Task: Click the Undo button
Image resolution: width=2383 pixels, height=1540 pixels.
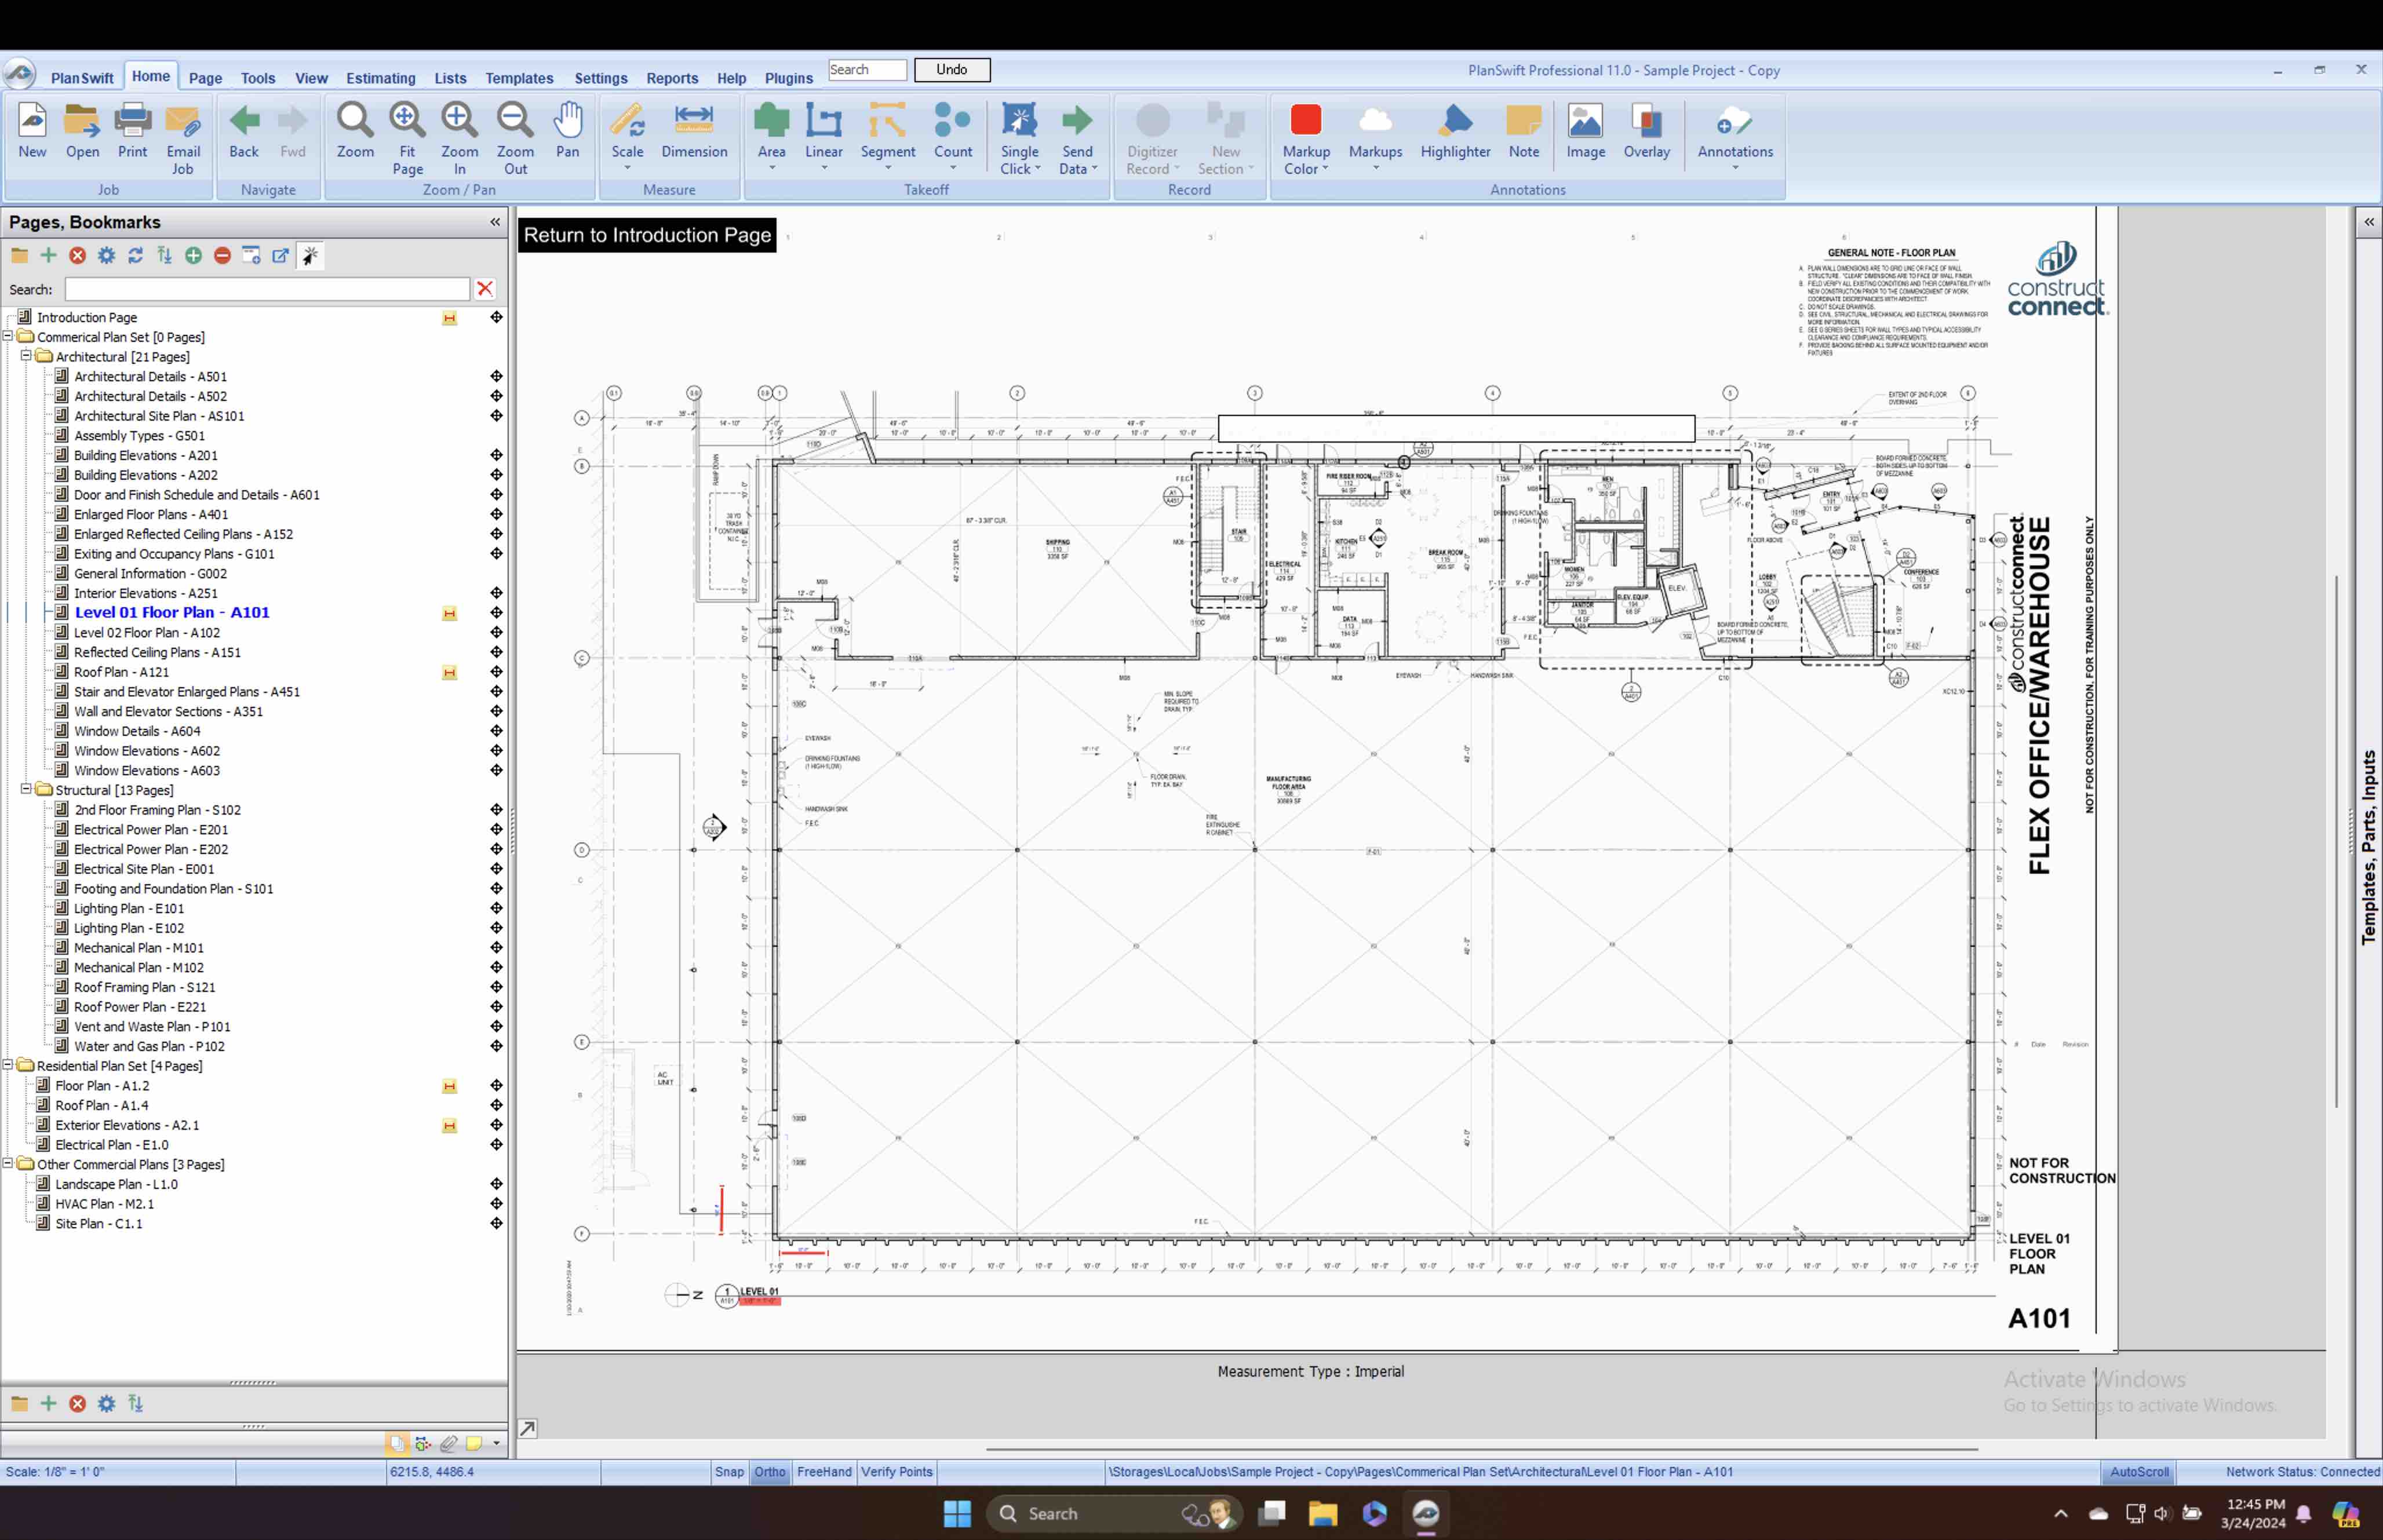Action: (951, 70)
